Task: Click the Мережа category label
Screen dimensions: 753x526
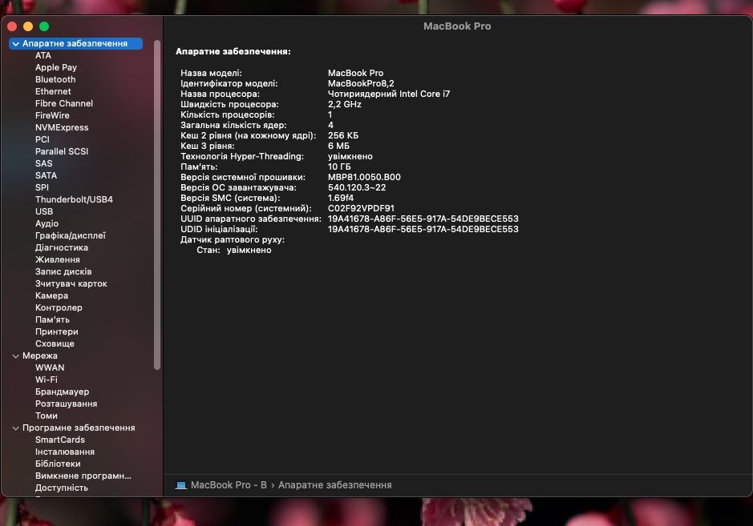Action: (x=40, y=355)
